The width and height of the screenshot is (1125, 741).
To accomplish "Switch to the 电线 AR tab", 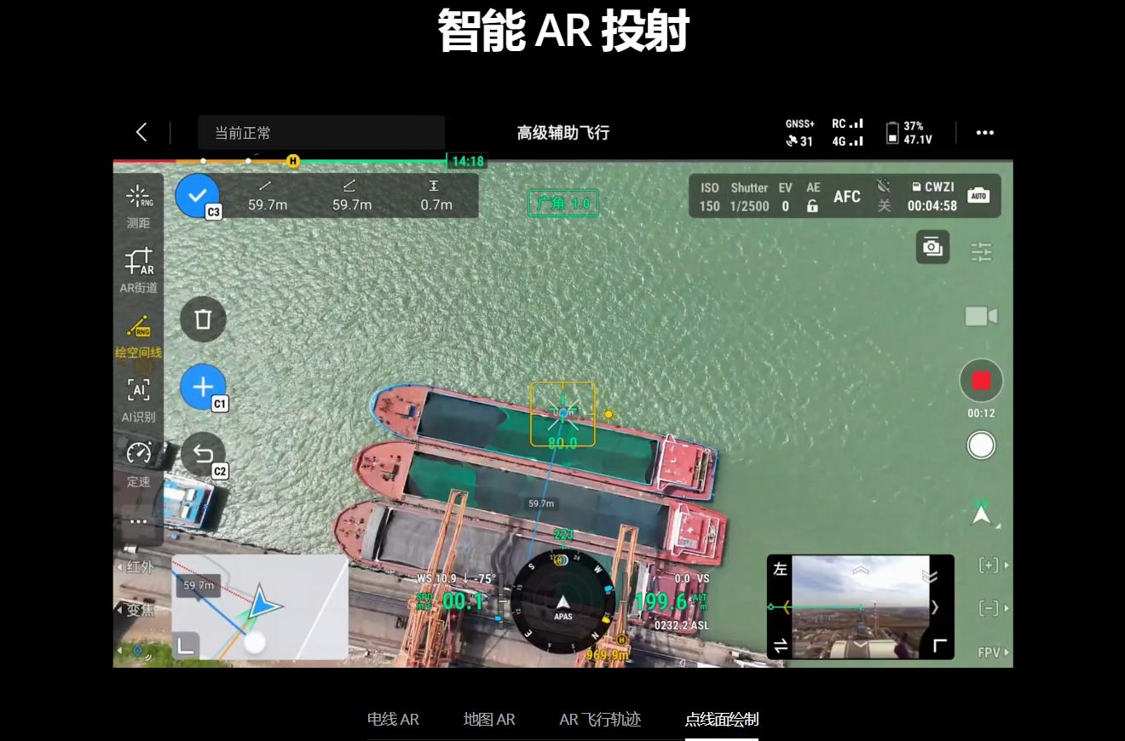I will click(x=393, y=720).
